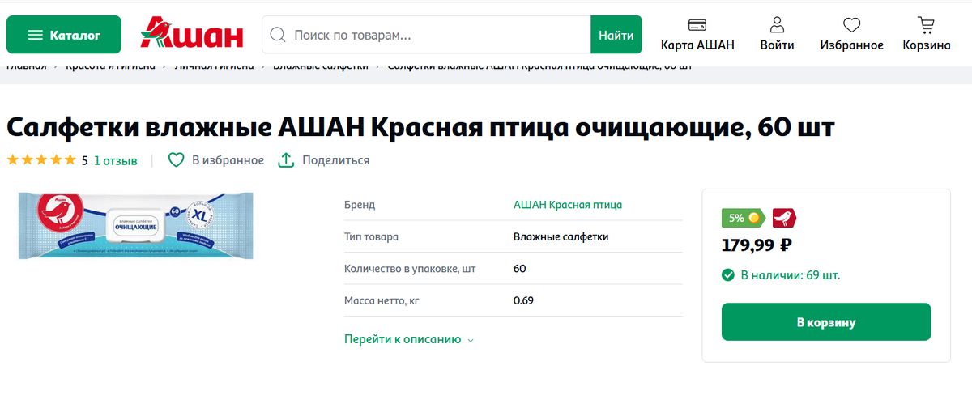The width and height of the screenshot is (972, 404).
Task: Open the wet wipes product image
Action: click(x=135, y=226)
